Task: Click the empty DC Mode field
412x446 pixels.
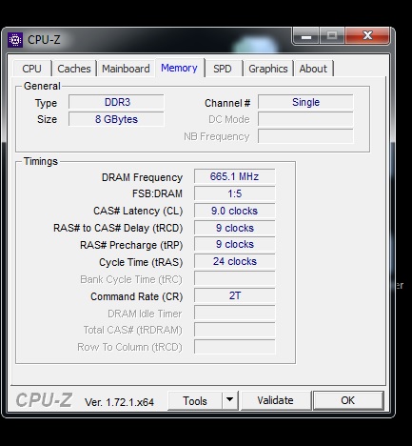Action: pos(305,119)
